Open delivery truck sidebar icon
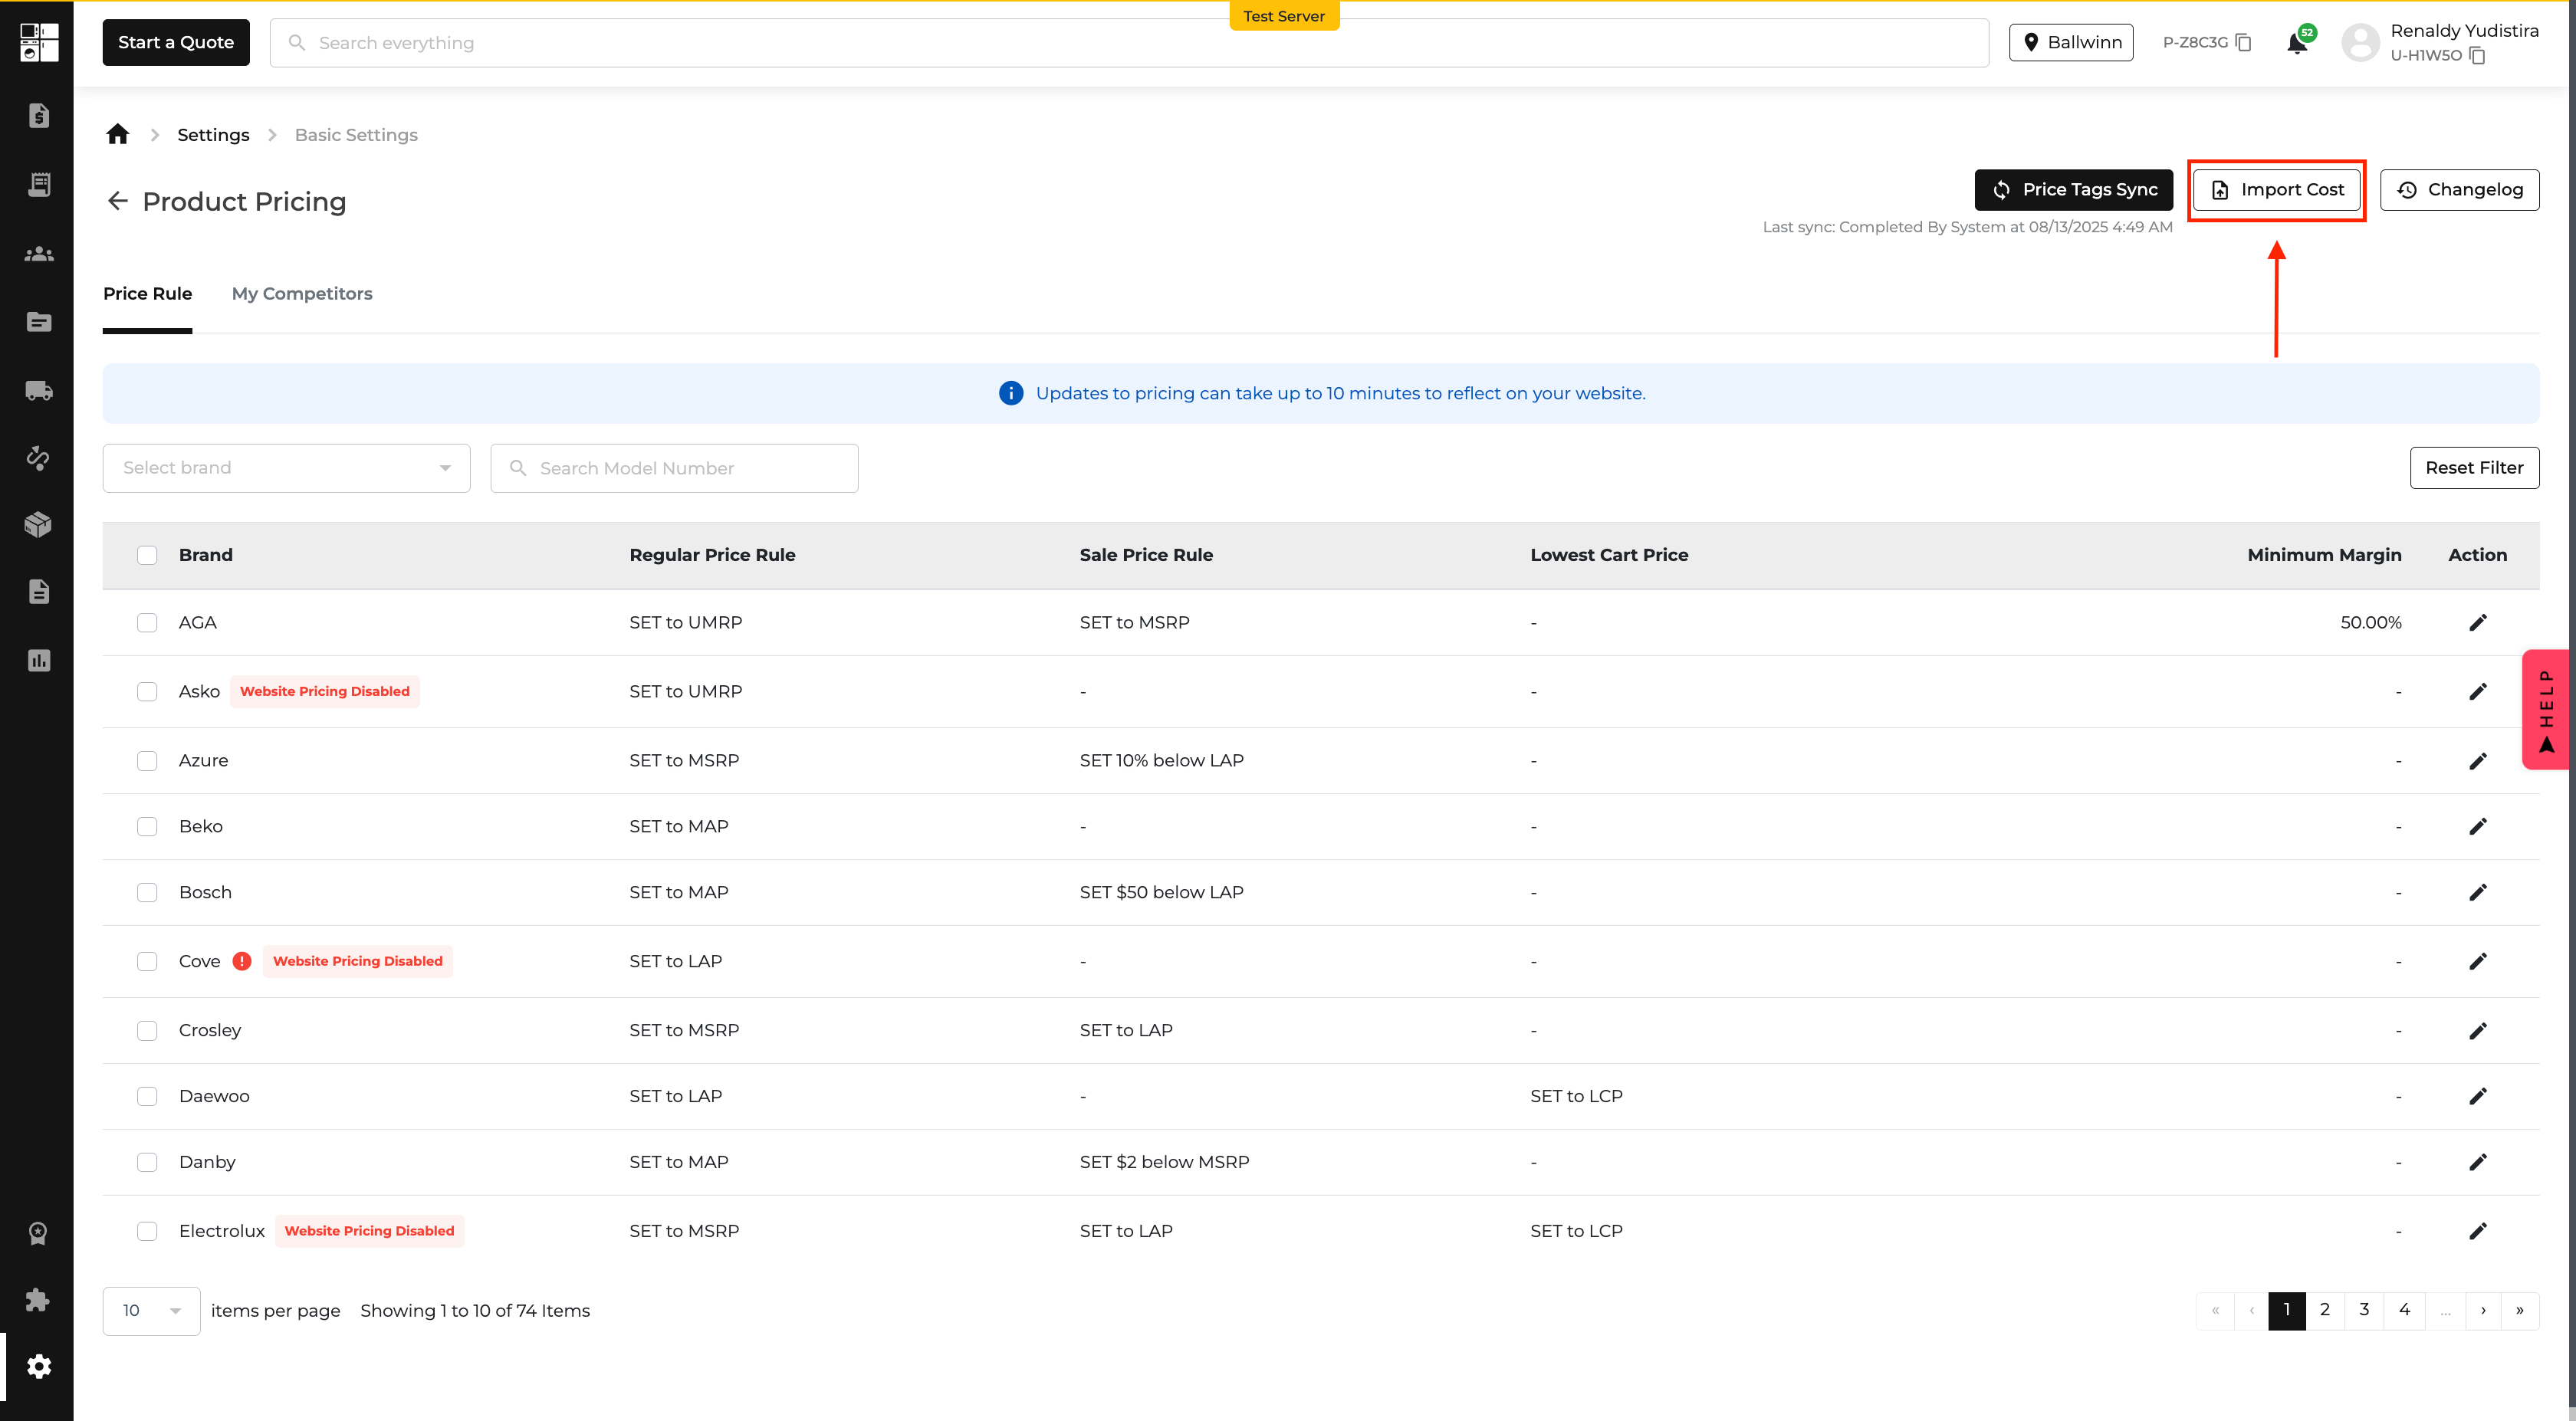 (x=39, y=390)
